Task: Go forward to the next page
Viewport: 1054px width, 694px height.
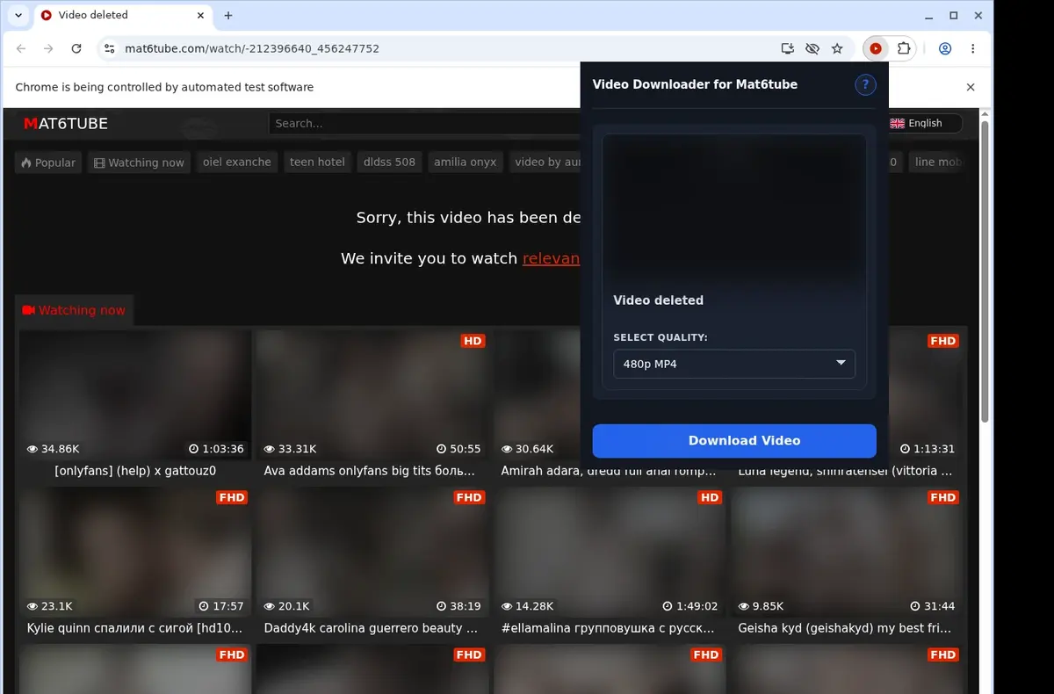Action: click(x=49, y=48)
